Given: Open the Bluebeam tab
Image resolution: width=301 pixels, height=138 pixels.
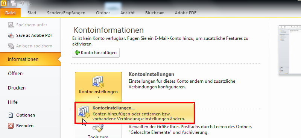Looking at the screenshot, I should [x=155, y=13].
